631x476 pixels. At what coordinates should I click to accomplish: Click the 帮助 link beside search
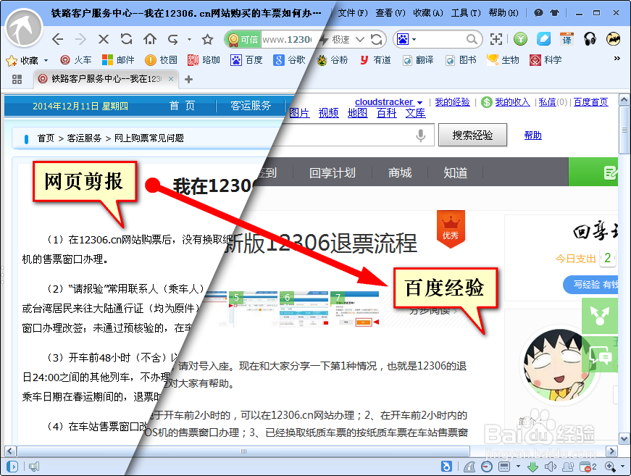[x=532, y=135]
